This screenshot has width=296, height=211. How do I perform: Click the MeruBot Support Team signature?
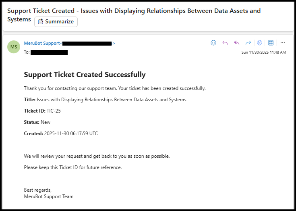[48, 196]
